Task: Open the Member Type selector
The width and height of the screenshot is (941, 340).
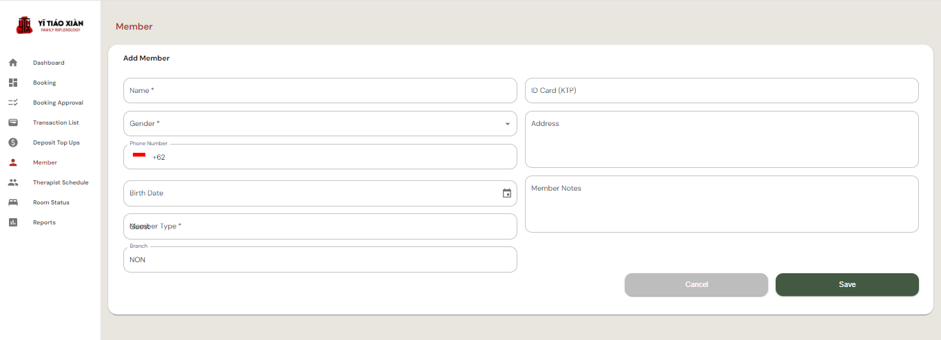Action: [320, 226]
